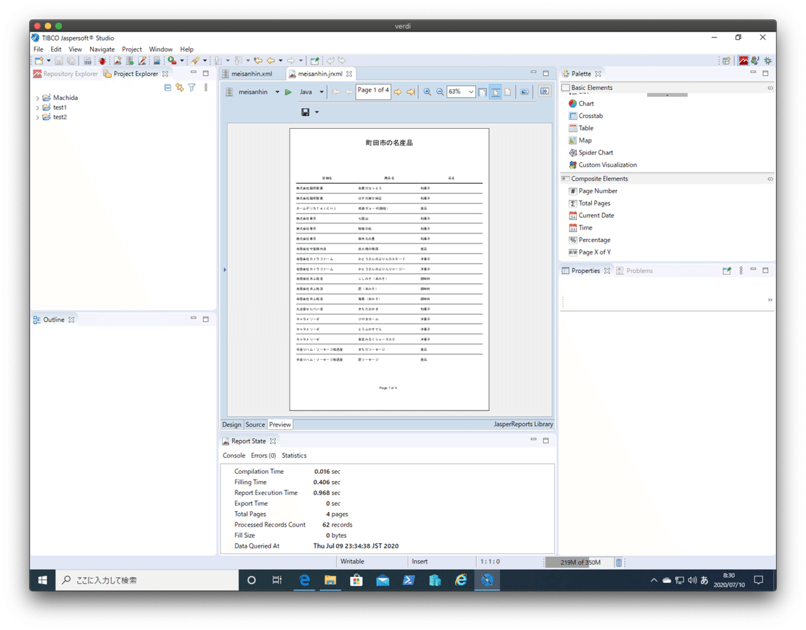The image size is (806, 630).
Task: Toggle fit-page view in preview toolbar
Action: [495, 91]
